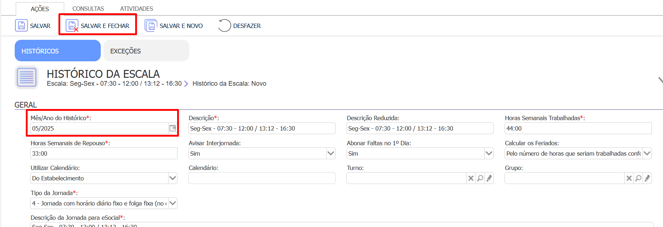This screenshot has height=227, width=663.
Task: Click Descrição da Jornada para eSocial field
Action: pos(342,225)
